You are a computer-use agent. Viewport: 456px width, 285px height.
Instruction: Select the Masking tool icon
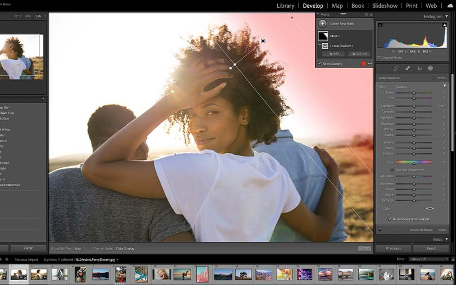click(x=430, y=69)
